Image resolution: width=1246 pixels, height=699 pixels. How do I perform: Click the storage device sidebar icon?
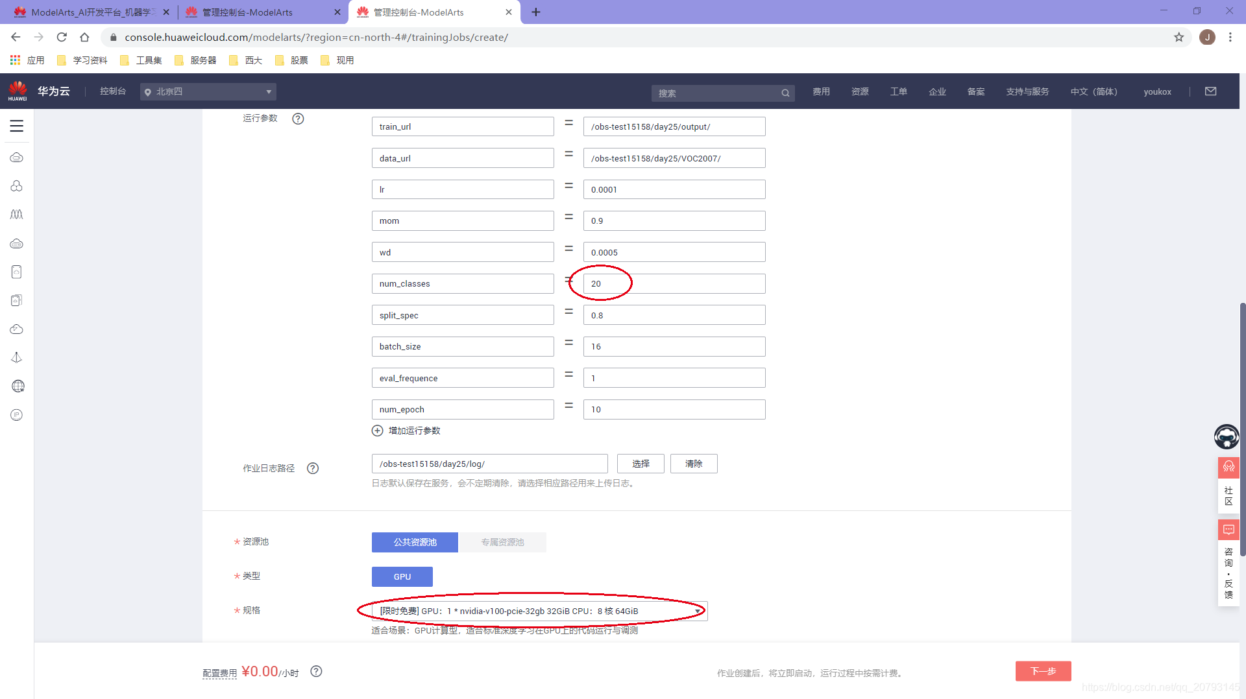(x=17, y=272)
